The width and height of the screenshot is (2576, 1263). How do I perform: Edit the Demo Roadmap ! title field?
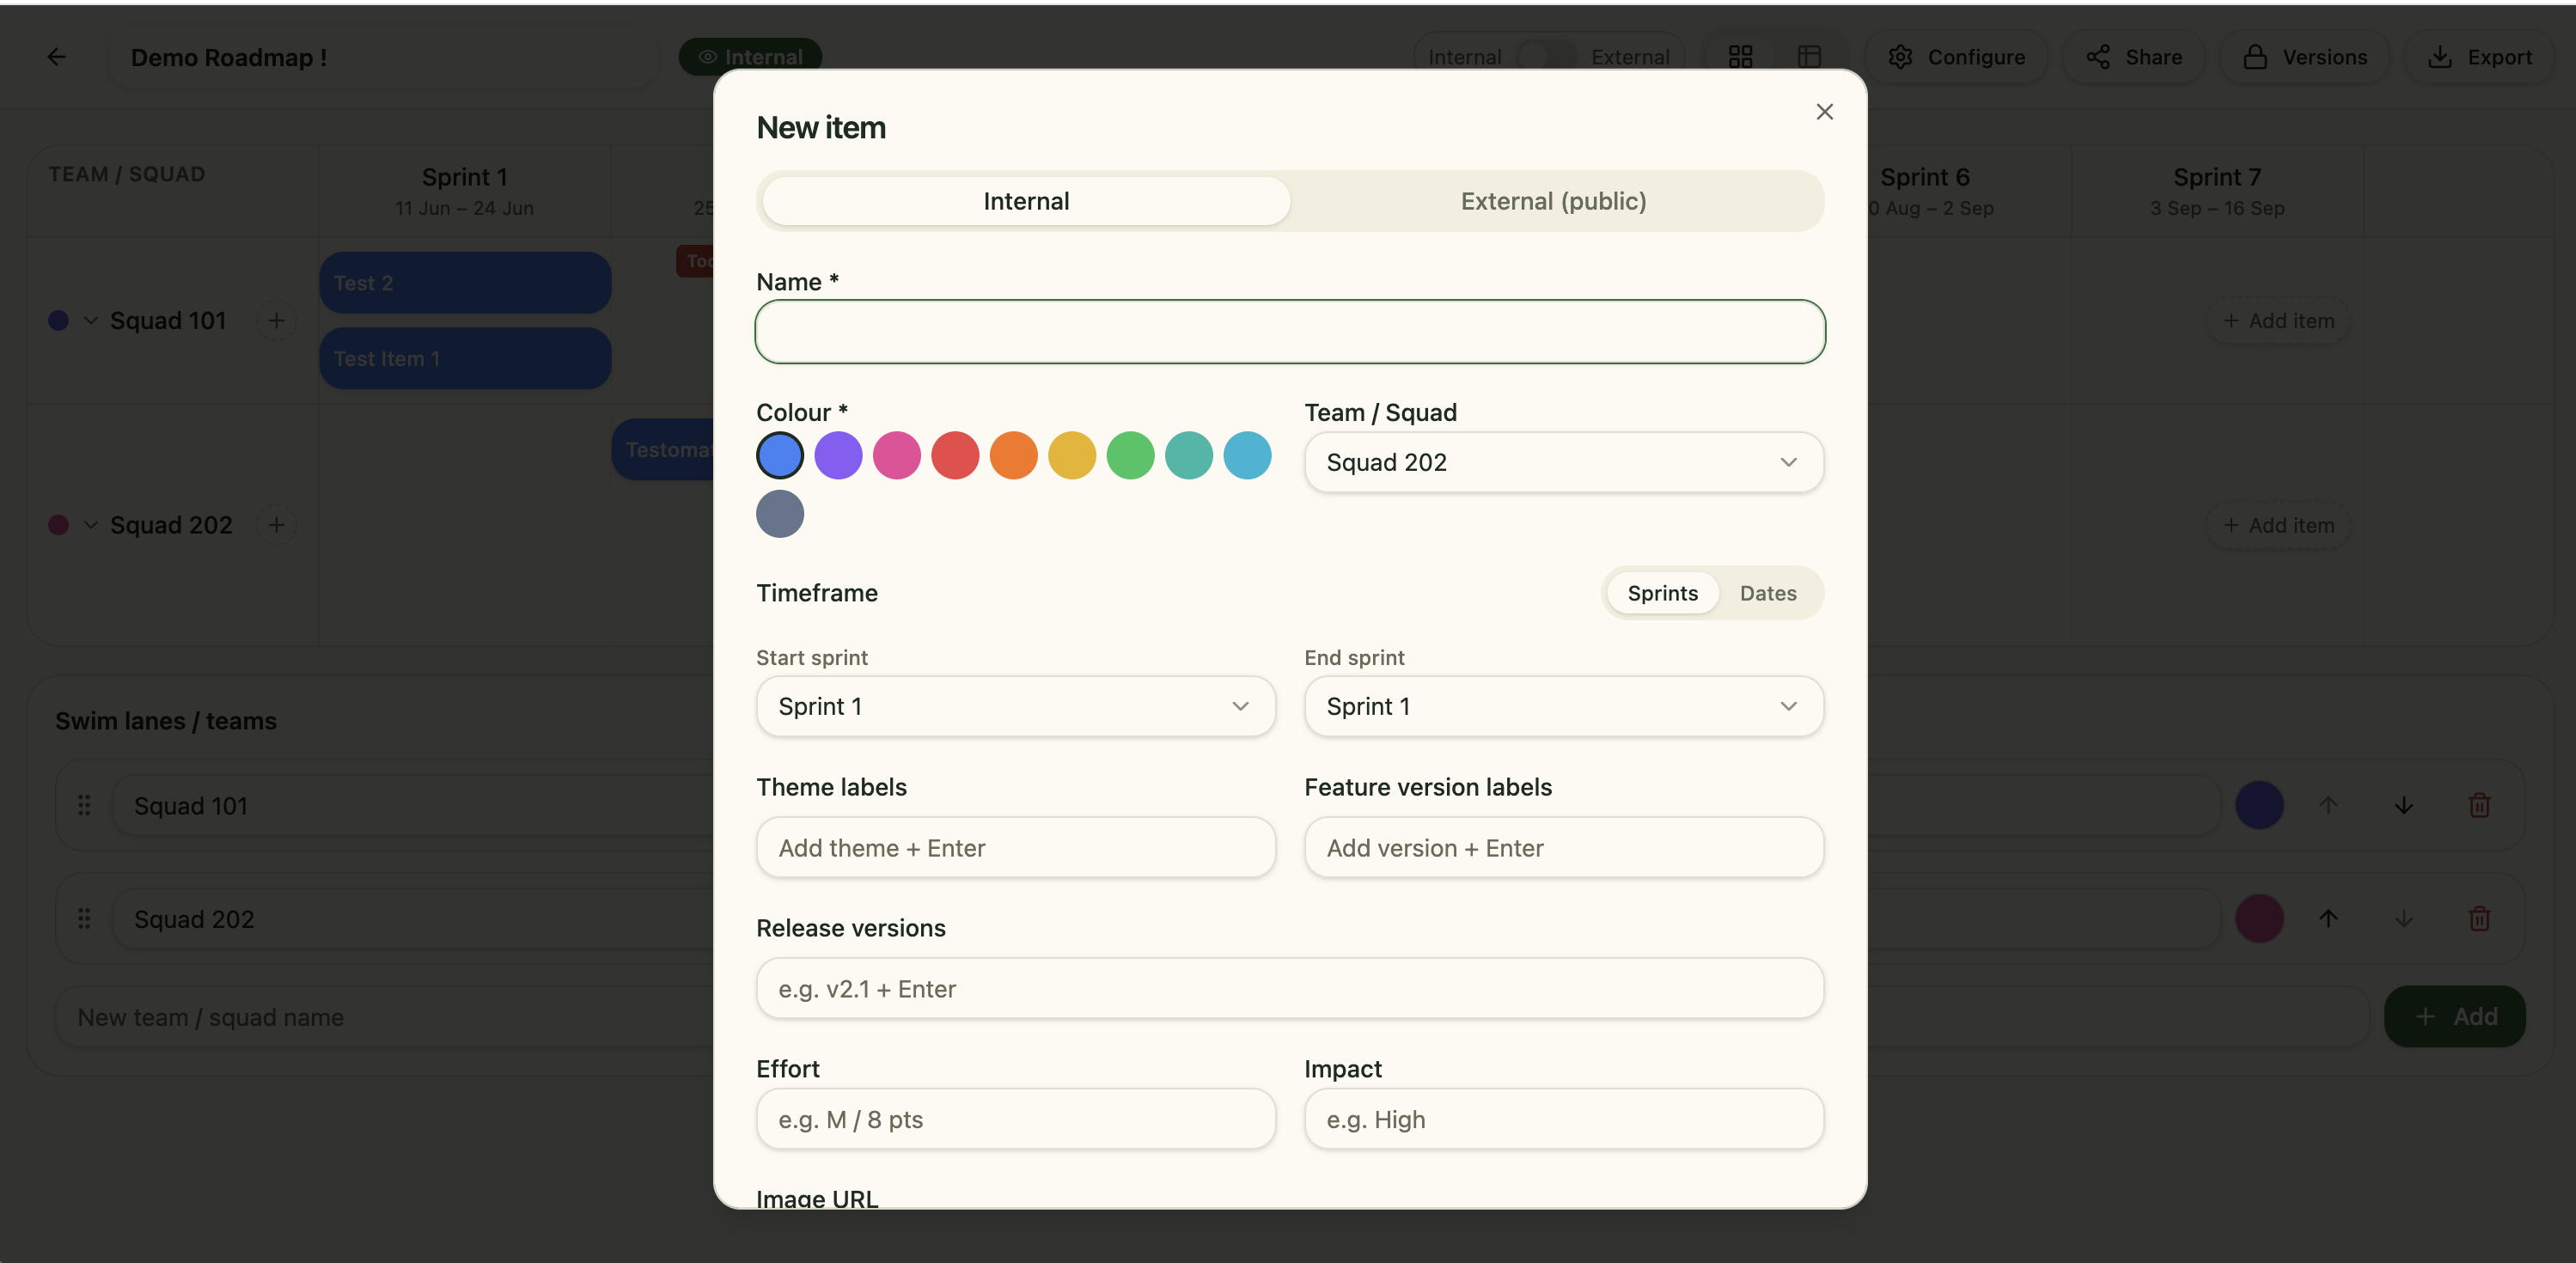(x=384, y=57)
